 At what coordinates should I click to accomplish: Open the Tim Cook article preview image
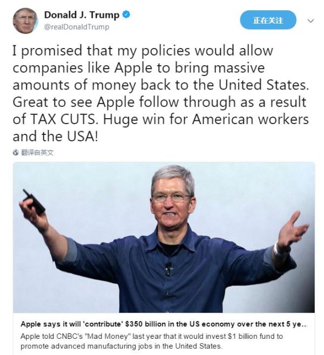coord(164,237)
